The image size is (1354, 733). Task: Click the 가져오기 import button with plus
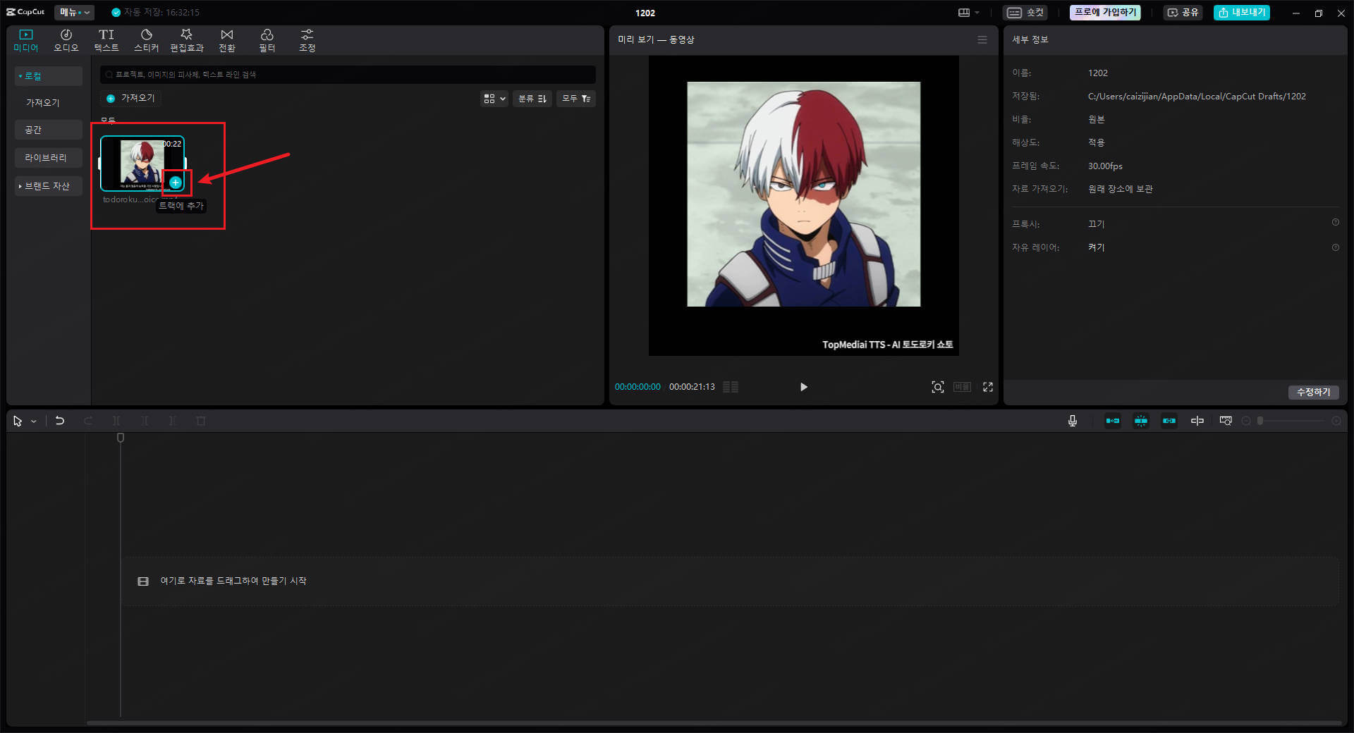coord(130,98)
